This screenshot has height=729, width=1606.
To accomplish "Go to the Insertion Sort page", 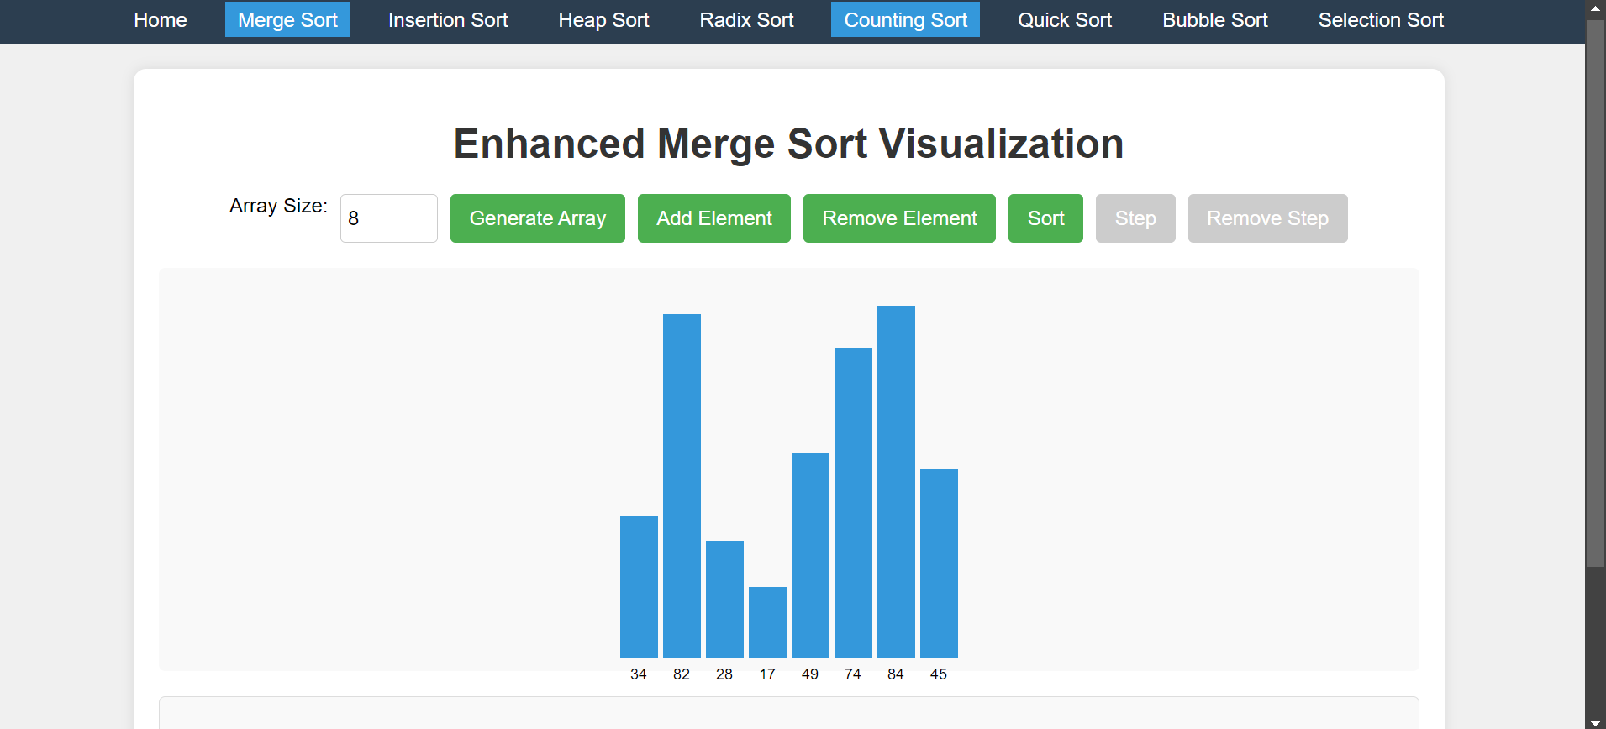I will coord(448,19).
